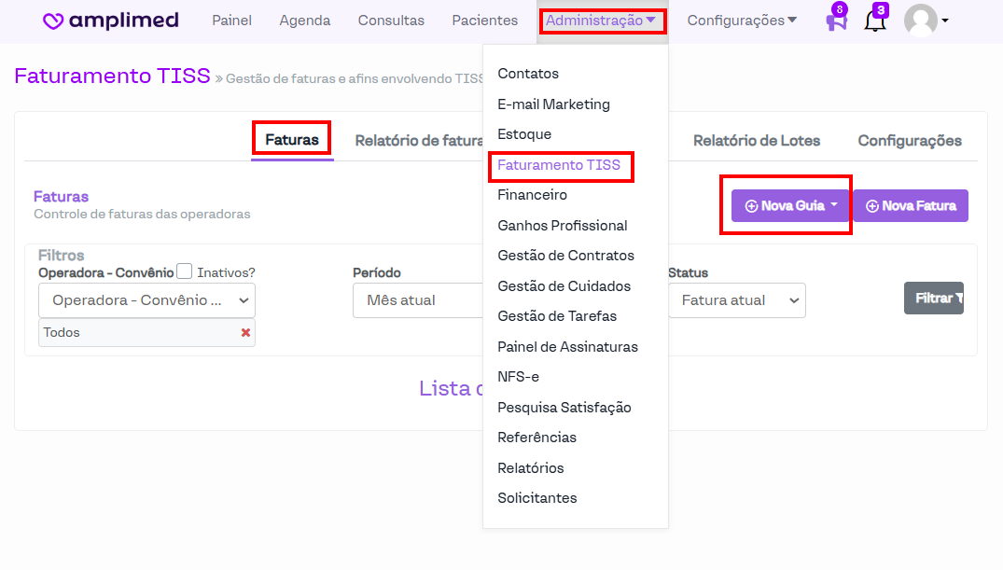Viewport: 1003px width, 570px height.
Task: Select NFS-e from the menu list
Action: [518, 377]
